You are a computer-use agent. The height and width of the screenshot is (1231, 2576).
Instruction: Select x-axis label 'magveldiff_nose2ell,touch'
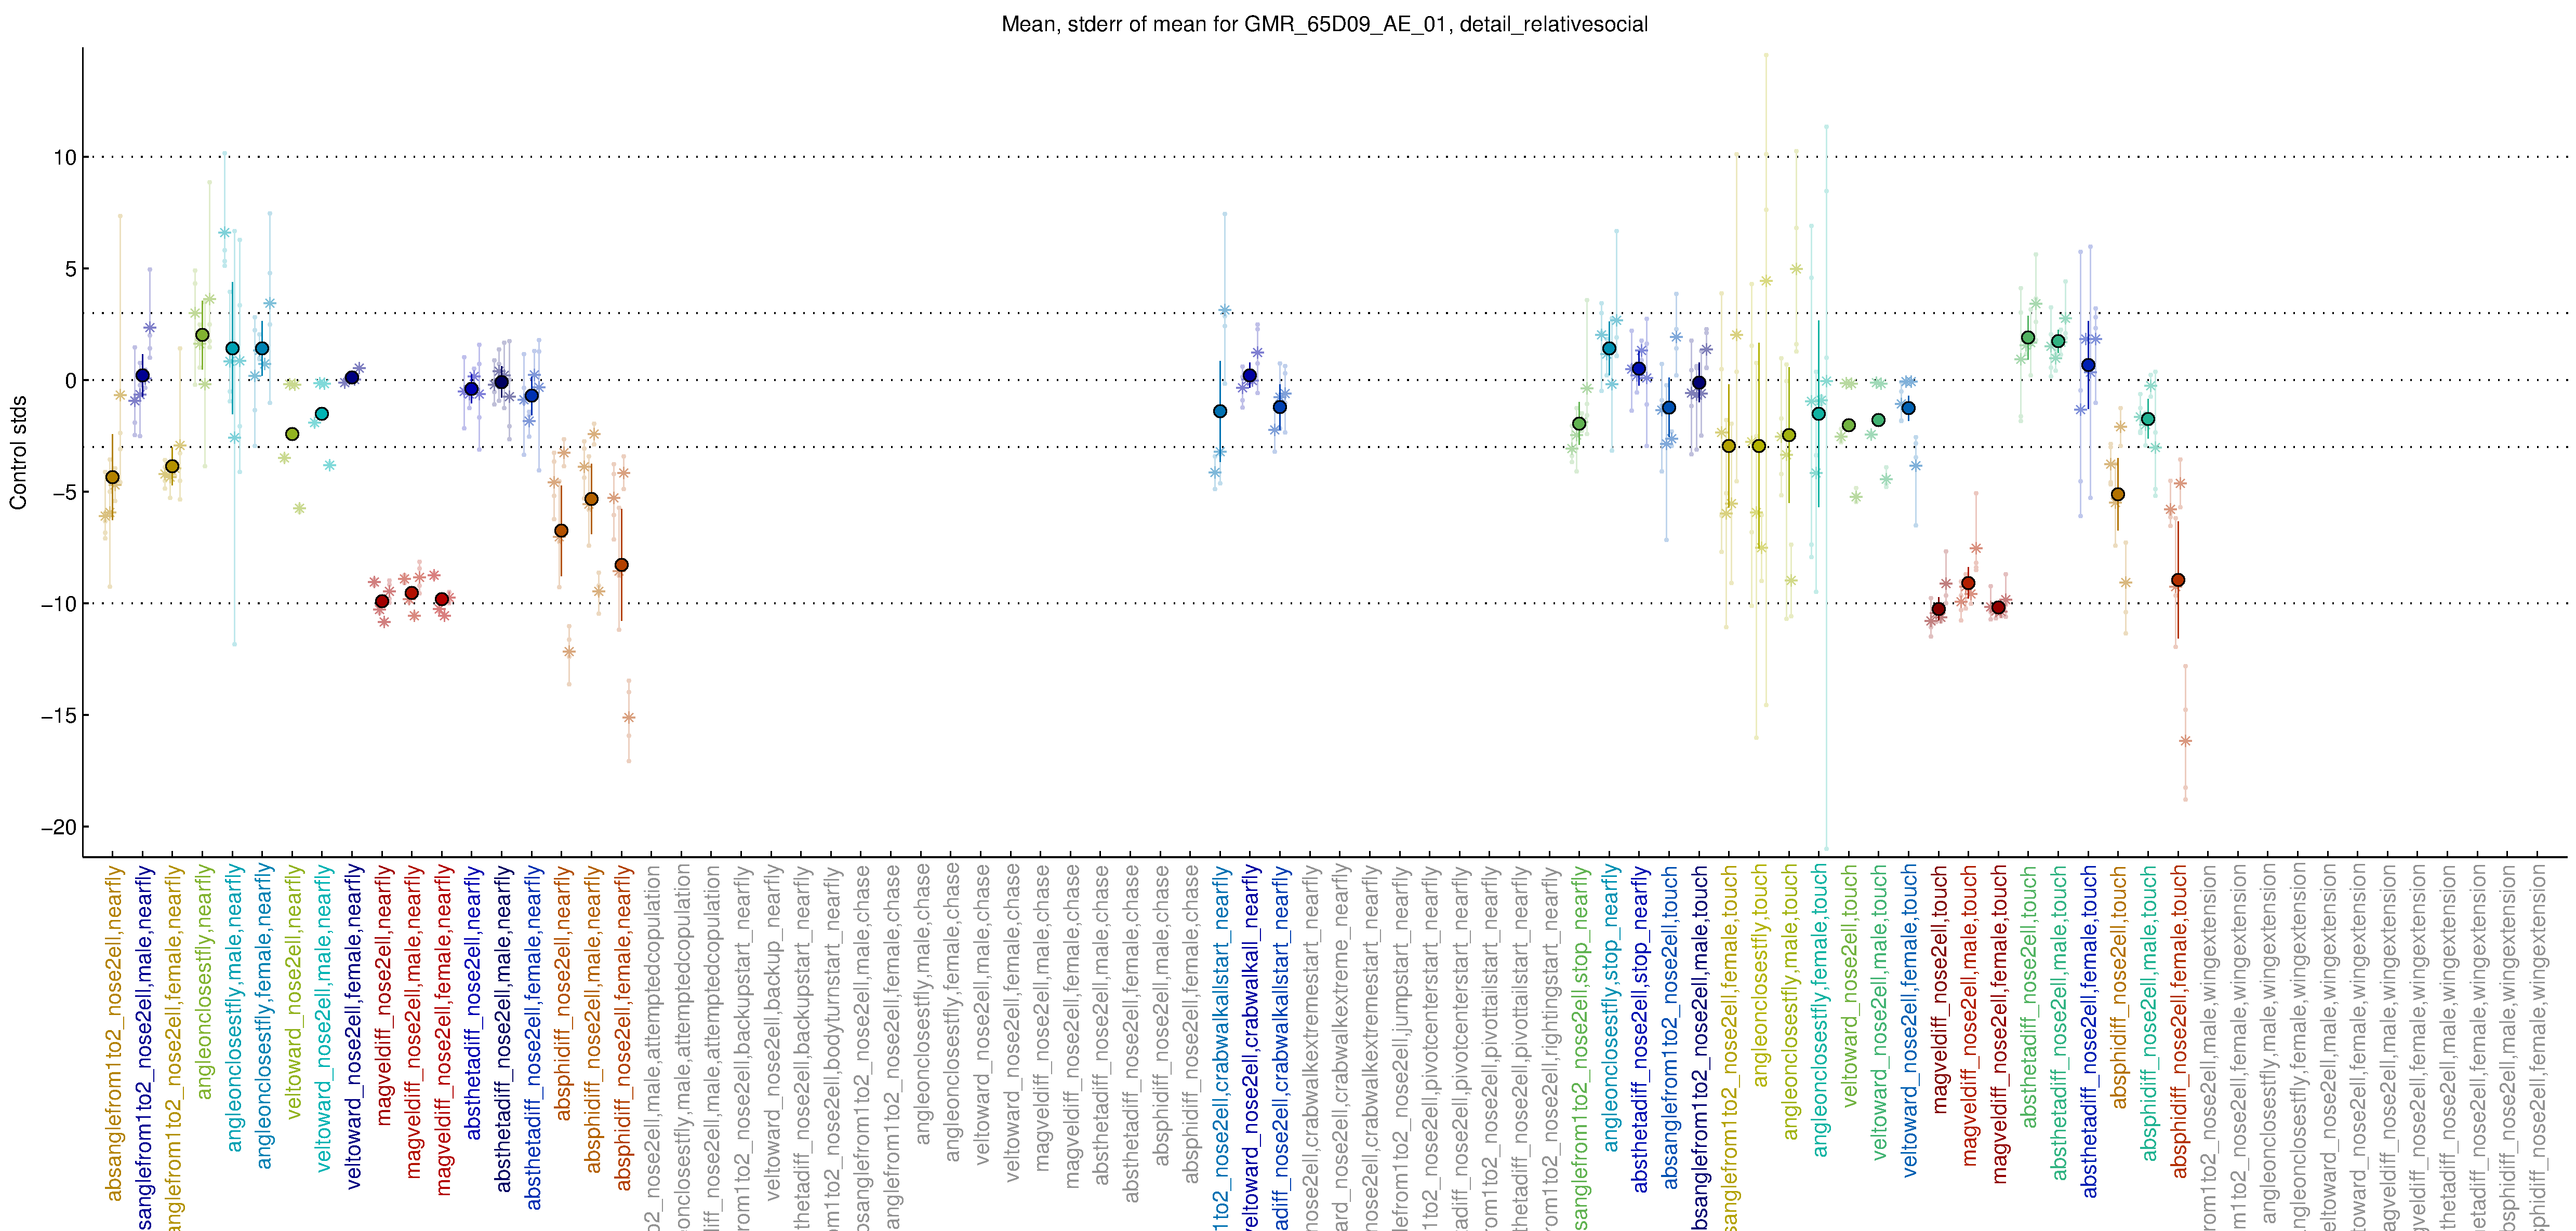[1941, 989]
